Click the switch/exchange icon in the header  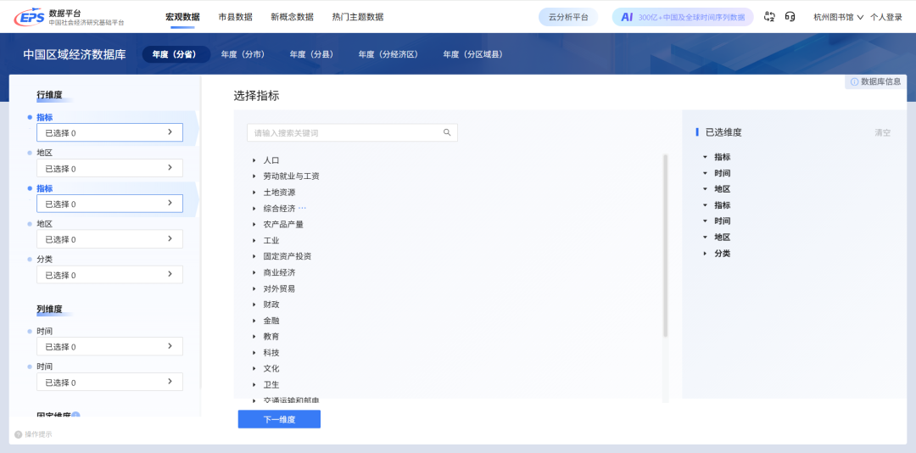tap(770, 17)
